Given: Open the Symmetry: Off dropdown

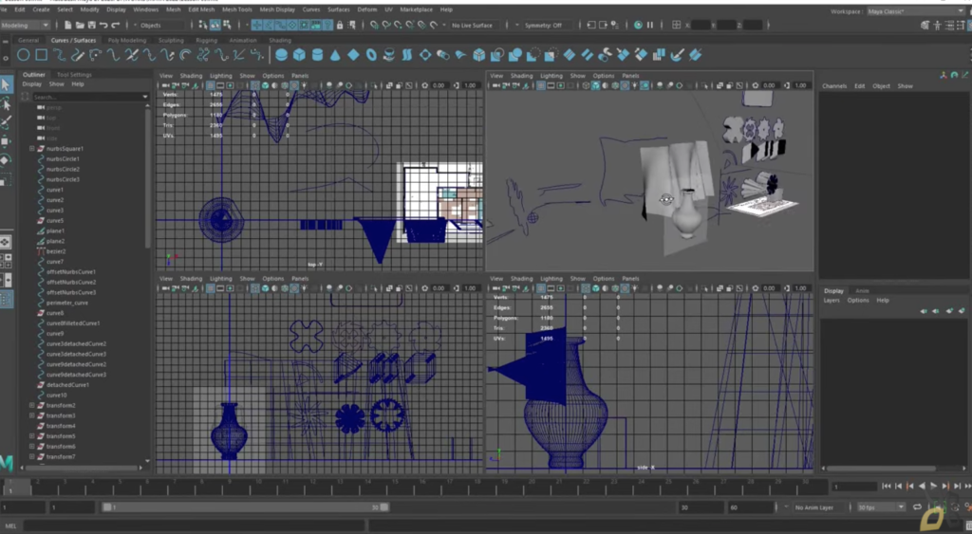Looking at the screenshot, I should click(x=547, y=26).
